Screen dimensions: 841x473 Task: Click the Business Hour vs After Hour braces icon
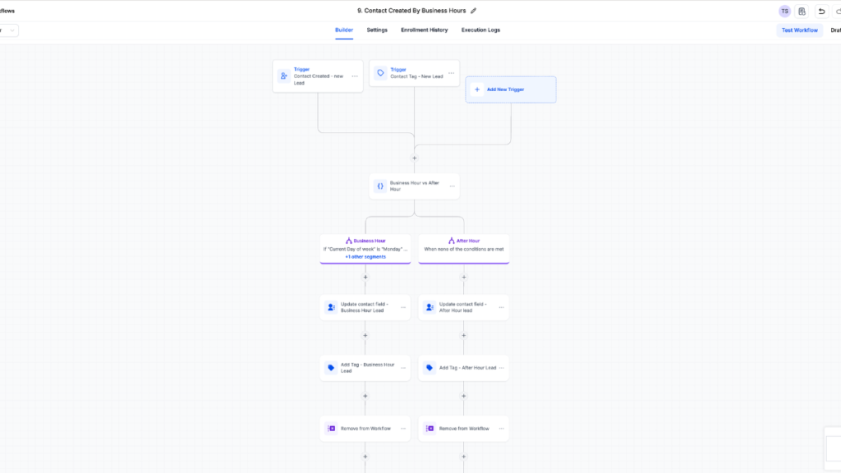[380, 186]
